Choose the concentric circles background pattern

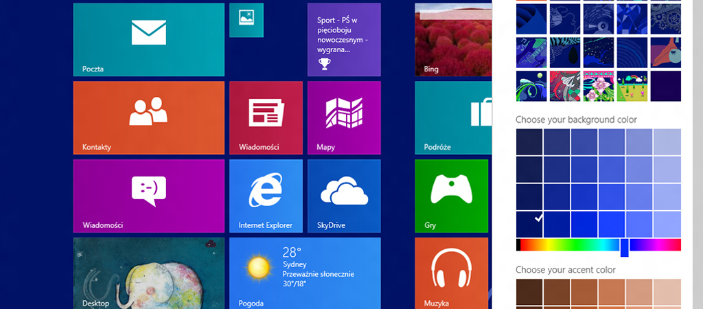pos(632,52)
